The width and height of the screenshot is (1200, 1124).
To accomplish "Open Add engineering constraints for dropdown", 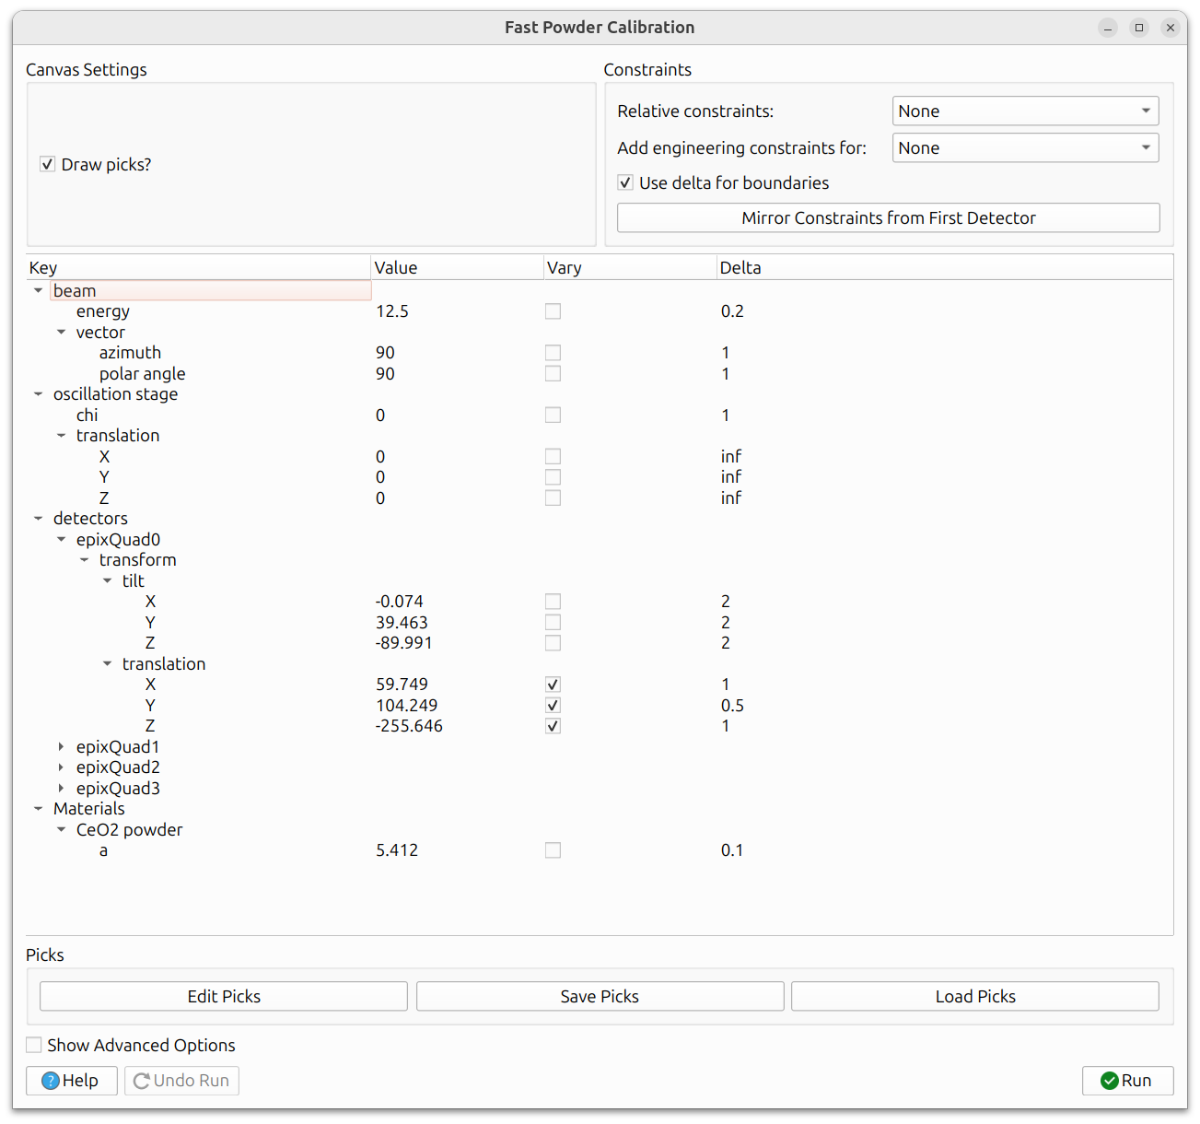I will (1025, 147).
